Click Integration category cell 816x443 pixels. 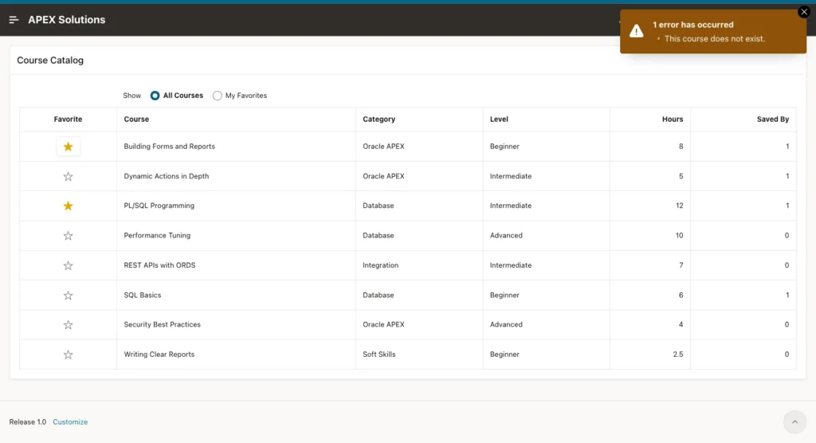(x=380, y=265)
